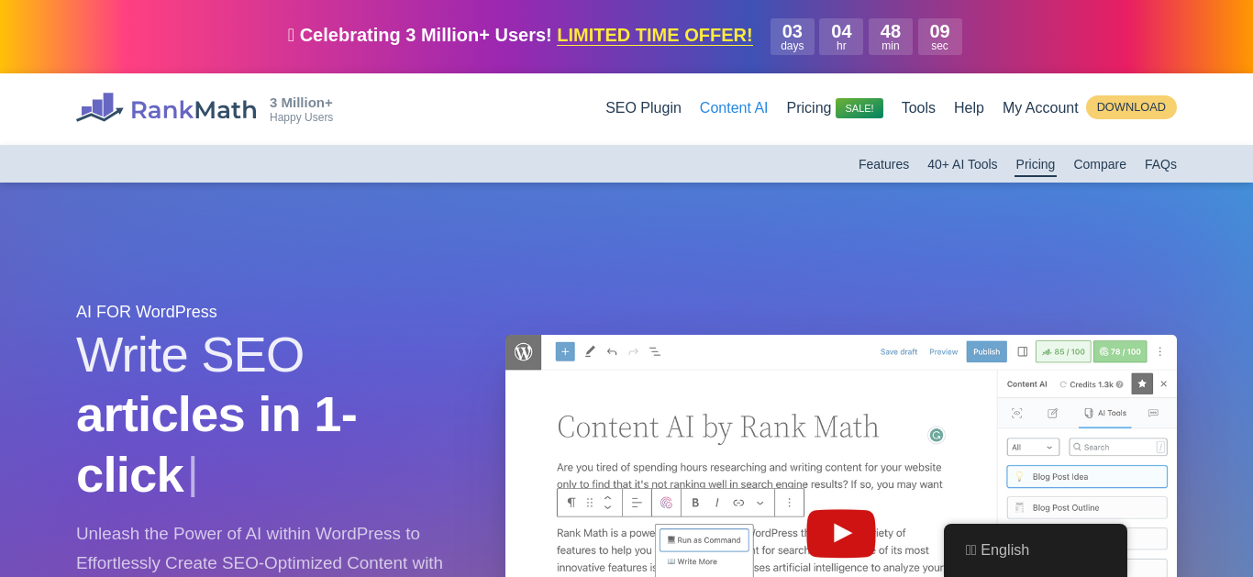Toggle the settings sidebar panel icon
This screenshot has width=1253, height=577.
tap(1023, 351)
